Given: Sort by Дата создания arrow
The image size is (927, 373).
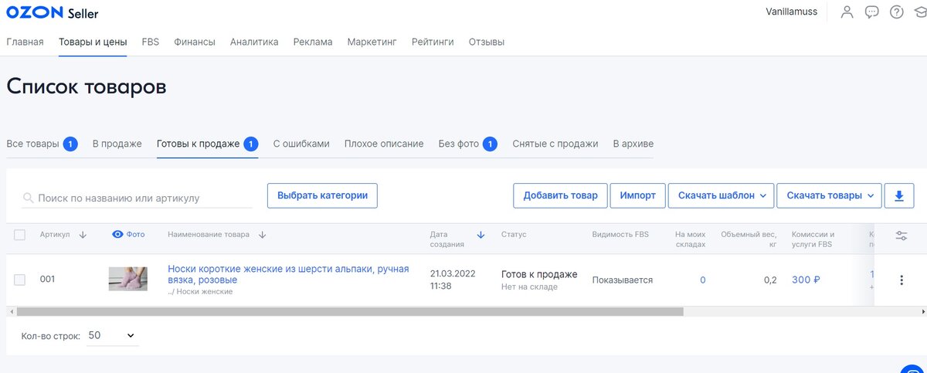Looking at the screenshot, I should [x=480, y=235].
